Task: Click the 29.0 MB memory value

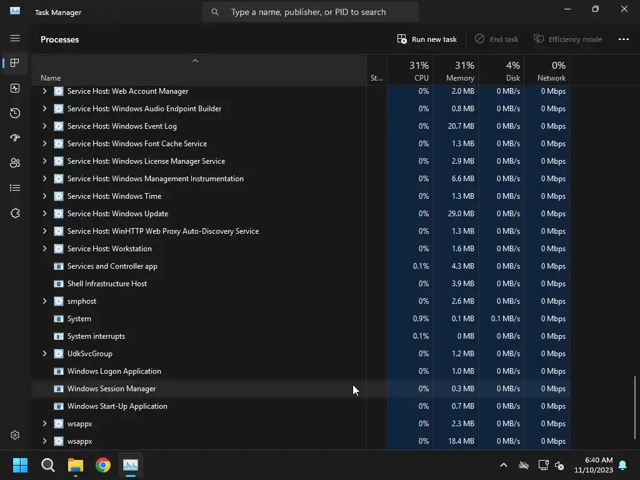Action: [x=461, y=214]
